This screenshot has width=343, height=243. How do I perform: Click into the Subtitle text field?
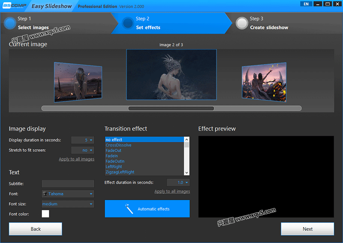68,184
